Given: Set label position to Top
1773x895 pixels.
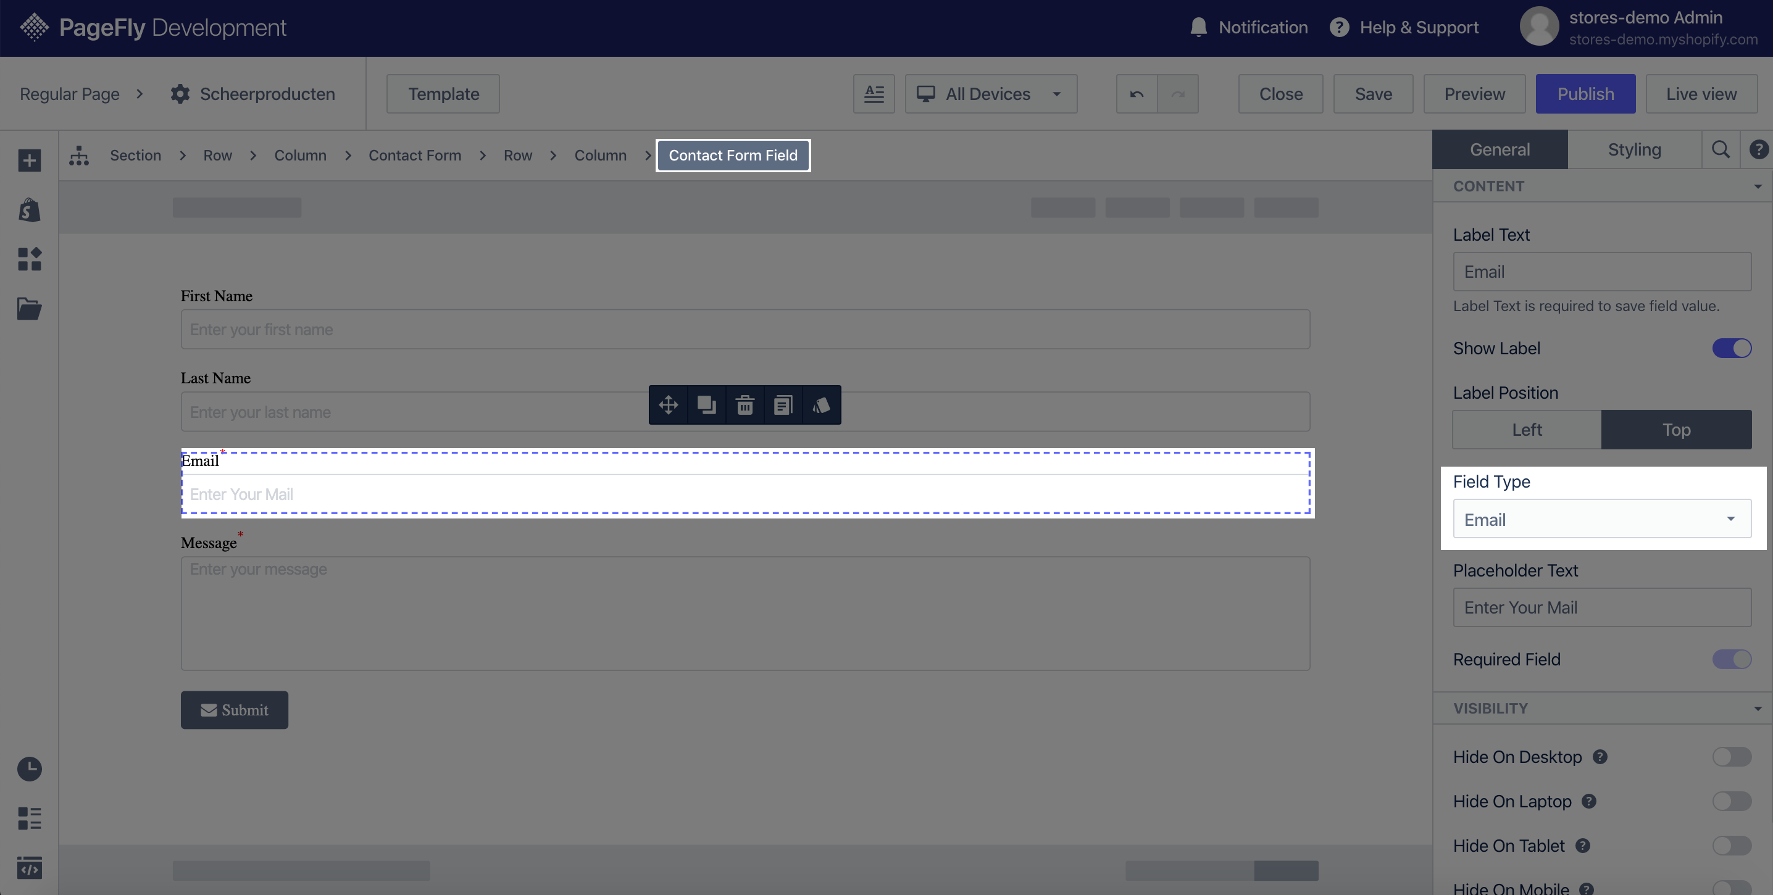Looking at the screenshot, I should tap(1676, 430).
